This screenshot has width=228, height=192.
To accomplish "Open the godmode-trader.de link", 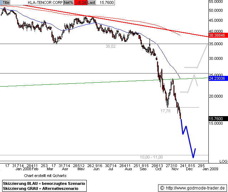I will tap(196, 188).
